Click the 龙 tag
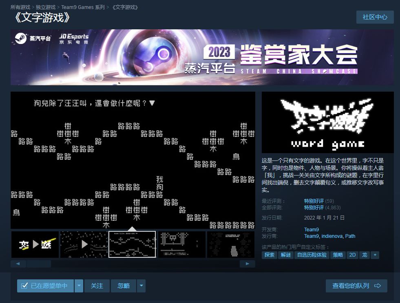 point(365,255)
